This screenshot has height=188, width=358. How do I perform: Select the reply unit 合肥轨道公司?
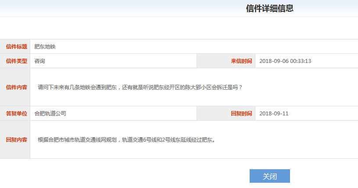pos(50,113)
